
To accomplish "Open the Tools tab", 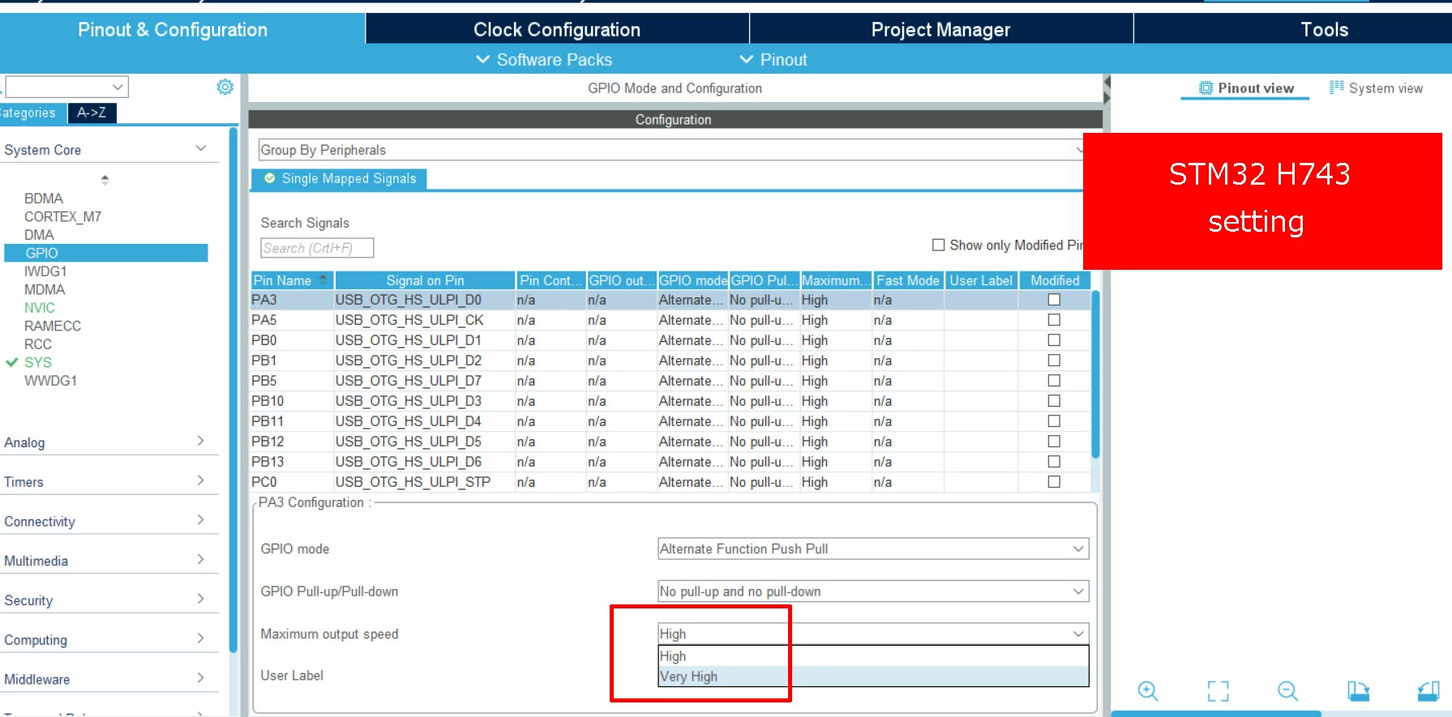I will (x=1324, y=29).
